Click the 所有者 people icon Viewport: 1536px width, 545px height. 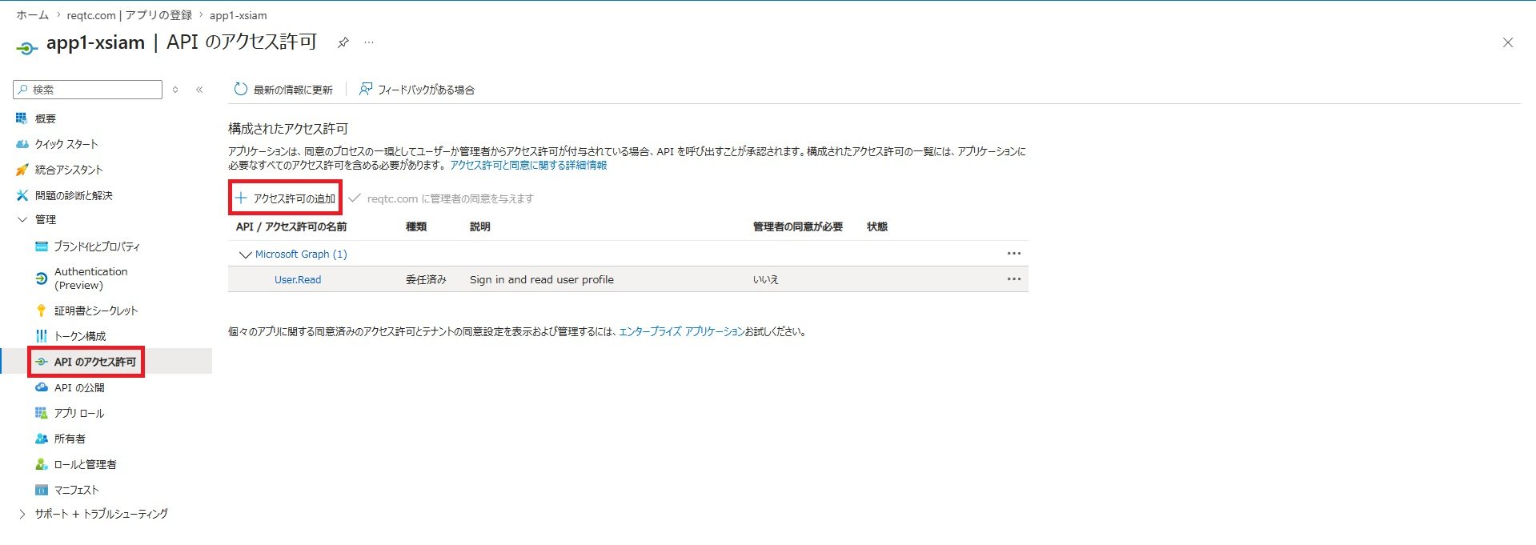point(42,439)
